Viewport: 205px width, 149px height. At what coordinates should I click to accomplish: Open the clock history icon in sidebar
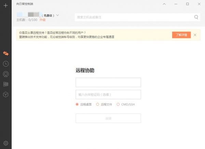[5, 64]
